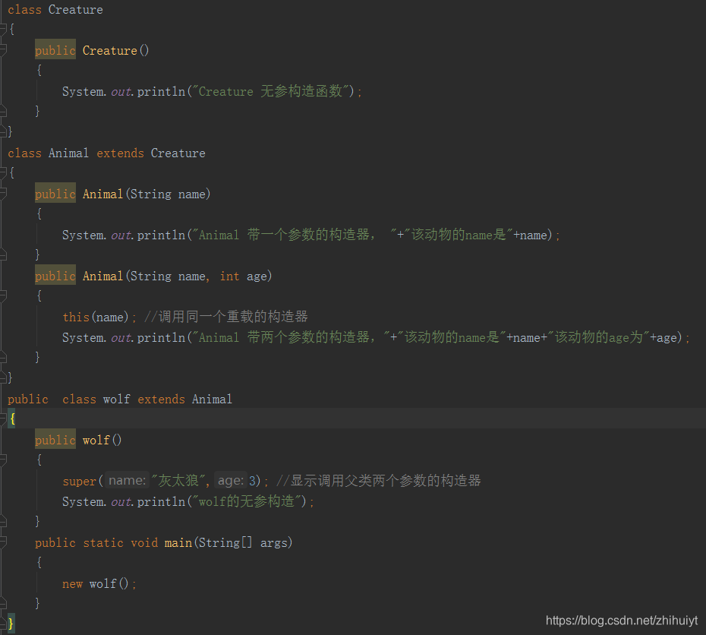Click 'wolf()' call after new keyword
706x635 pixels.
click(109, 583)
